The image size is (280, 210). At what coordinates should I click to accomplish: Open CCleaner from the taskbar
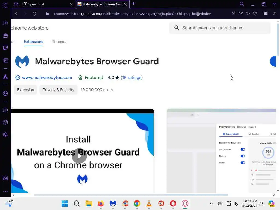coord(125,203)
